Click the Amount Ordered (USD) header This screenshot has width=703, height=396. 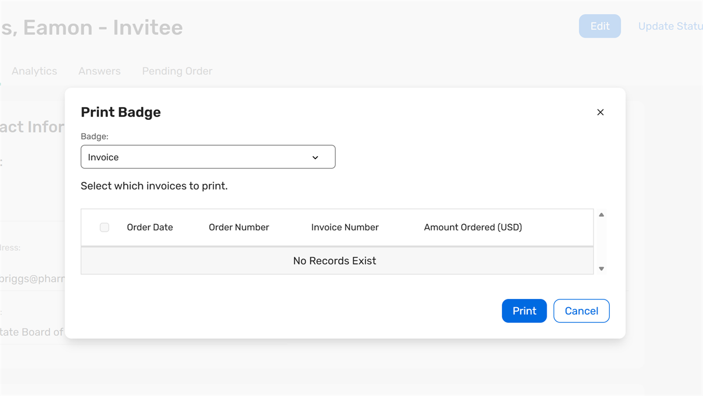473,227
